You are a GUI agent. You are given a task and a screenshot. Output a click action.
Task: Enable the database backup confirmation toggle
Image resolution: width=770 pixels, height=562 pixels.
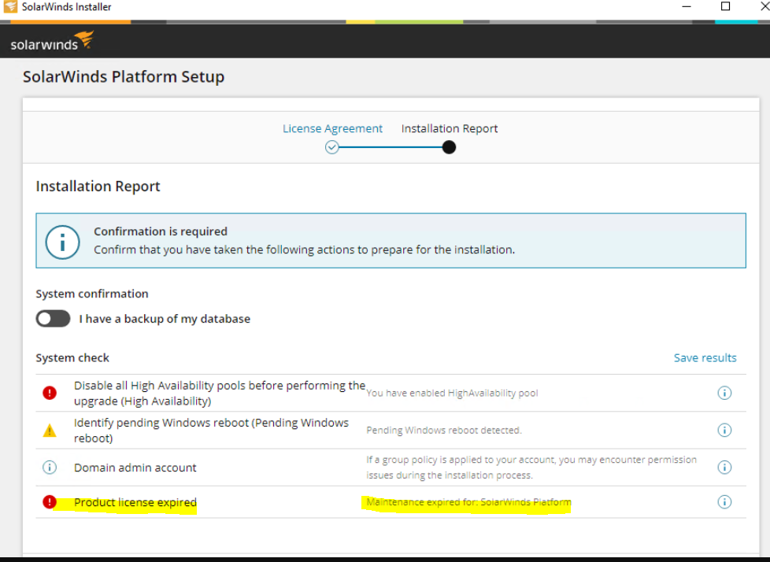coord(53,319)
